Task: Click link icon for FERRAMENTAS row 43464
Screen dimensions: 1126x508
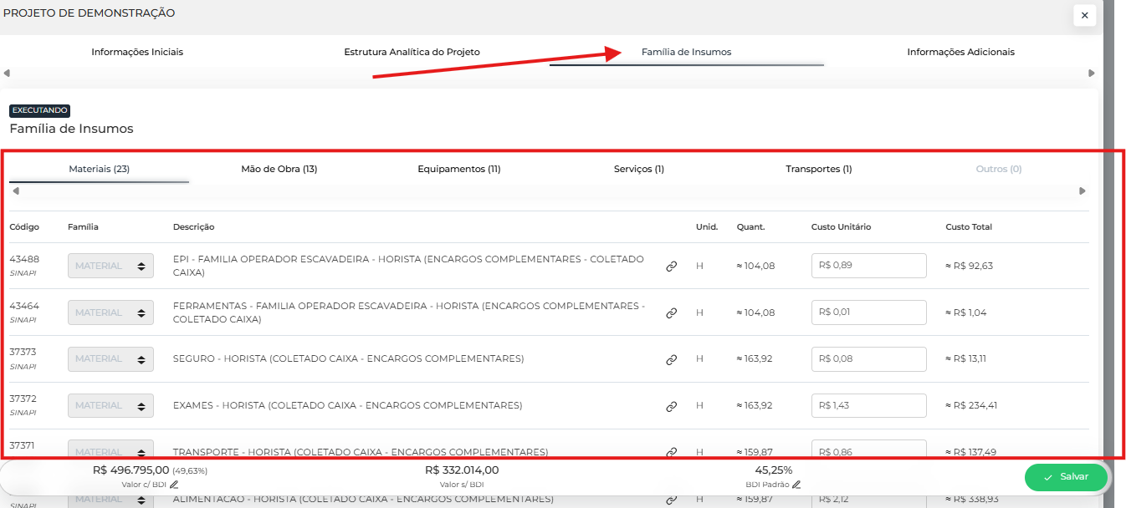Action: (x=671, y=313)
